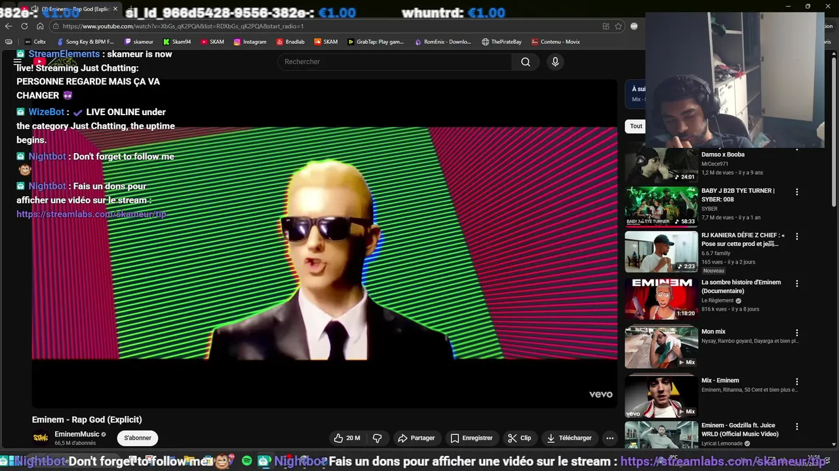
Task: Open the EminemMusic channel avatar
Action: coord(41,438)
